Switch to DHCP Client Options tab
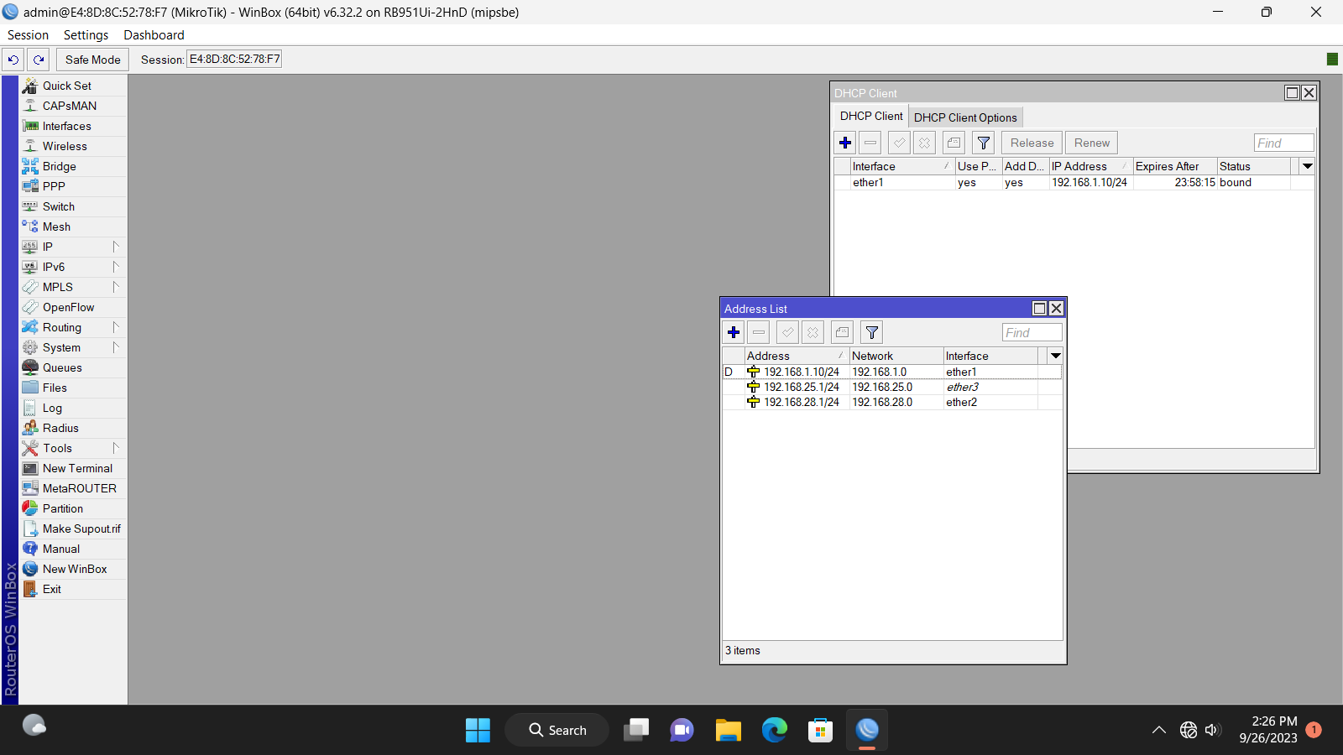The width and height of the screenshot is (1343, 755). point(965,117)
